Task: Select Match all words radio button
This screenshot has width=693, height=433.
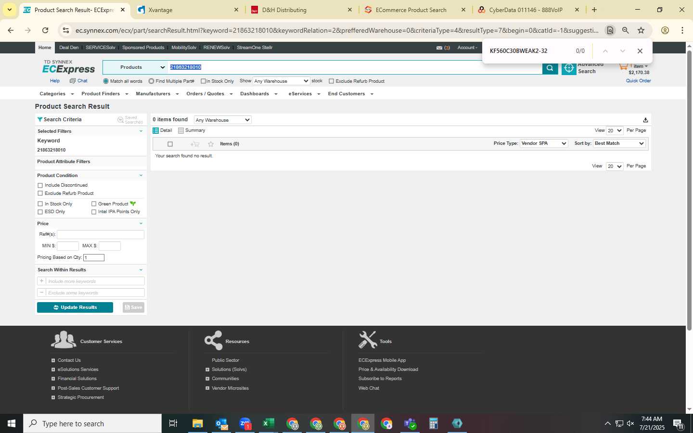Action: 106,81
